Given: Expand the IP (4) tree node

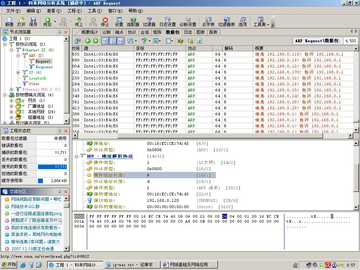Looking at the screenshot, I should [18, 72].
